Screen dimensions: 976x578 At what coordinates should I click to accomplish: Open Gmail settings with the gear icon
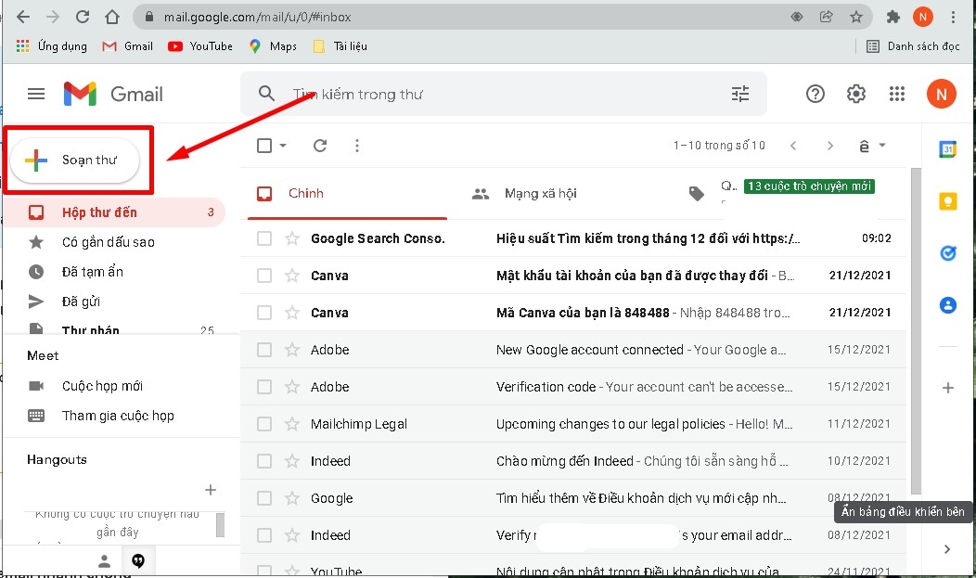click(x=855, y=93)
